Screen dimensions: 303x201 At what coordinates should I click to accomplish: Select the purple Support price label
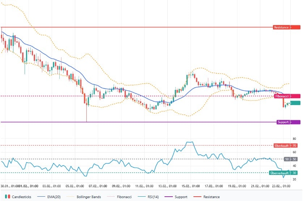288,122
